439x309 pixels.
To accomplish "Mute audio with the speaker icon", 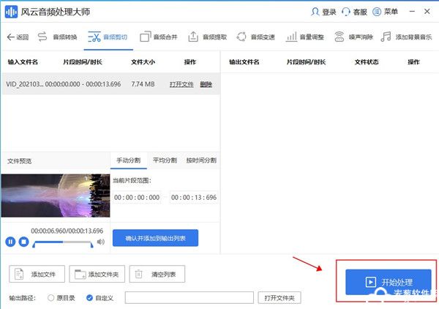I will coord(100,242).
